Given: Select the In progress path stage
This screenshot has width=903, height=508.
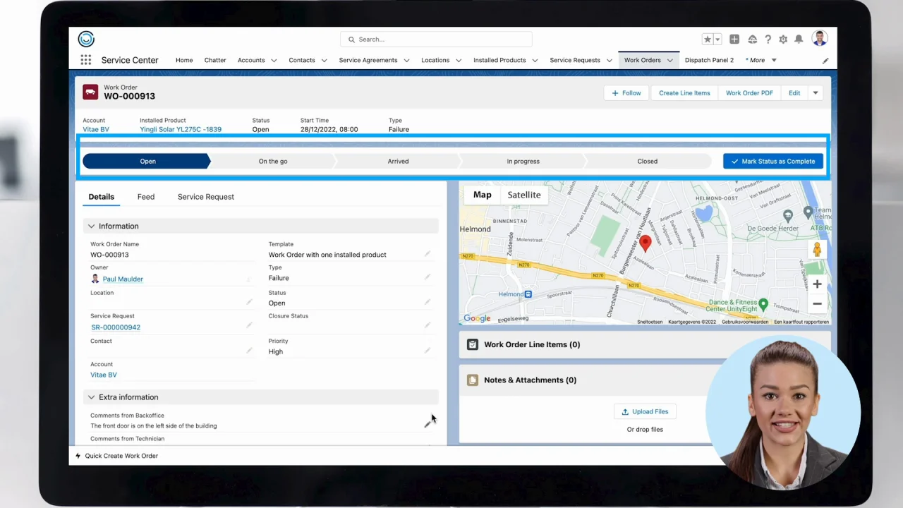Looking at the screenshot, I should tap(523, 161).
